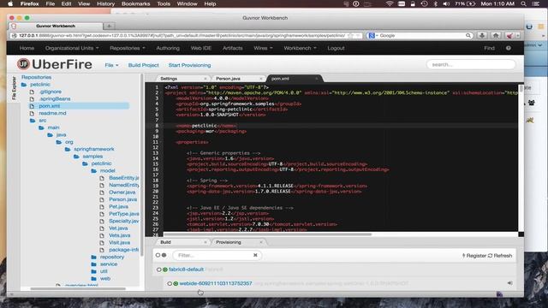
Task: Open the Bookmarks menu in menu bar
Action: (x=135, y=3)
